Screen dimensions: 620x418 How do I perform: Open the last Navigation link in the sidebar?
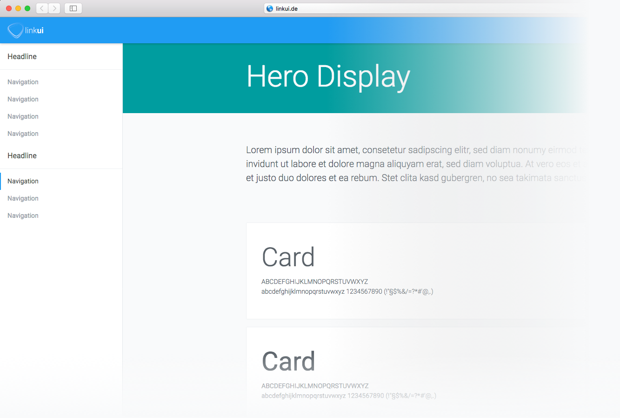point(23,216)
